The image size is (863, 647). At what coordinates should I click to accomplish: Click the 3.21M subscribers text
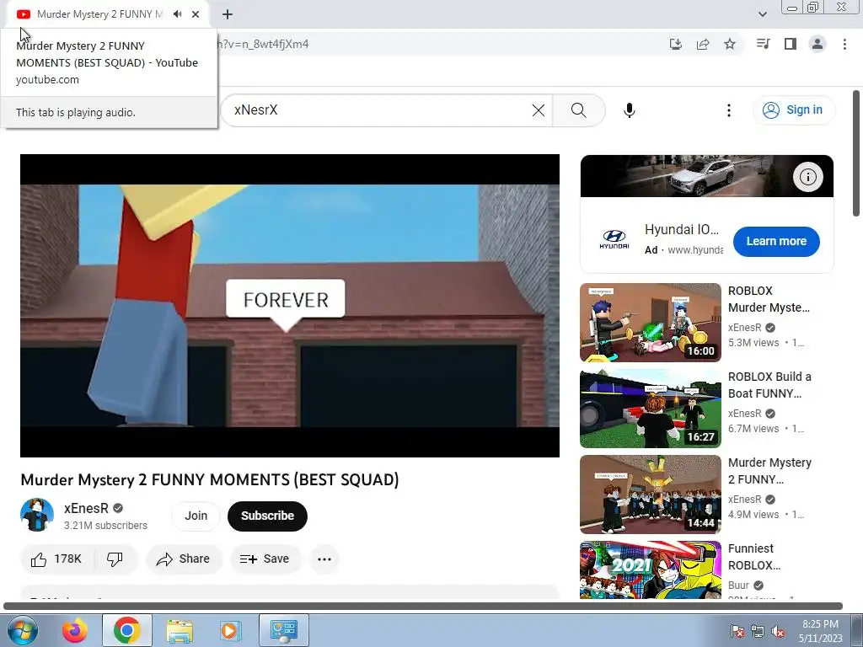tap(105, 526)
